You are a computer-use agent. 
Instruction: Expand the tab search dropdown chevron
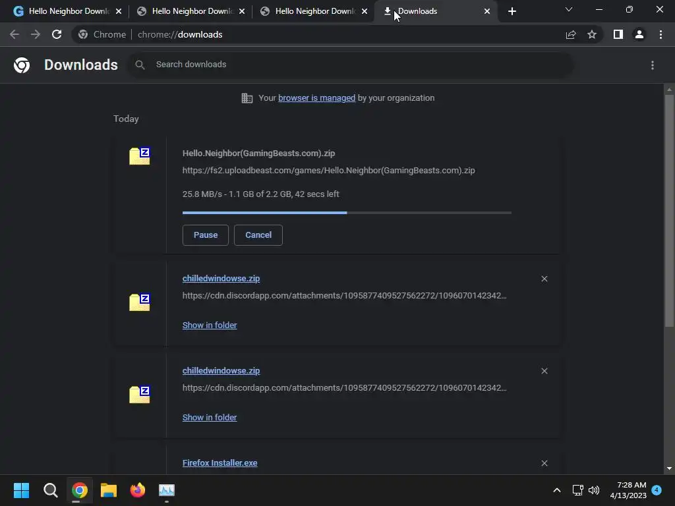click(569, 9)
